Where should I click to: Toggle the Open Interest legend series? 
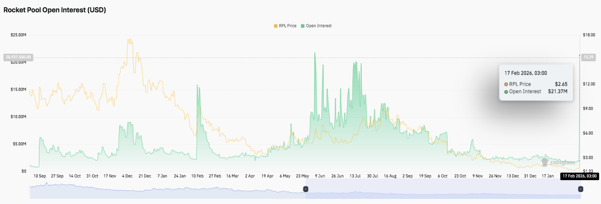[x=316, y=26]
